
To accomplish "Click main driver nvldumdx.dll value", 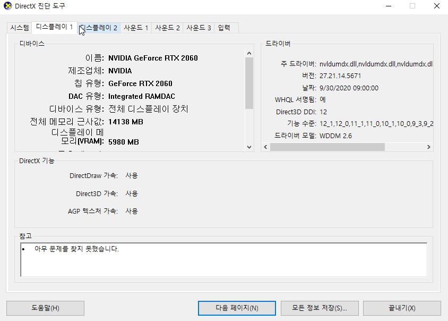I will pyautogui.click(x=376, y=64).
